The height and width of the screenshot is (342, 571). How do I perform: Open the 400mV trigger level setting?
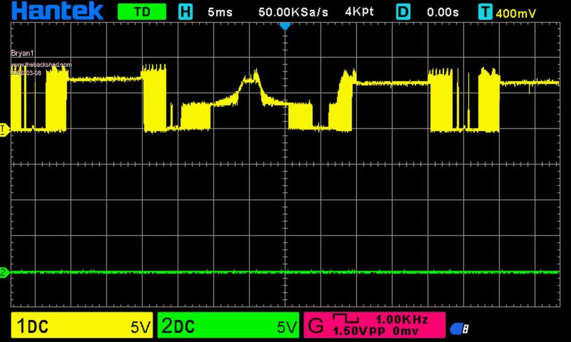pyautogui.click(x=516, y=12)
